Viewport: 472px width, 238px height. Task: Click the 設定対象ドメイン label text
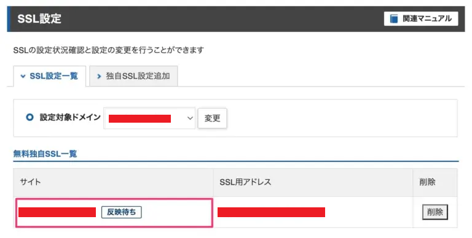coord(70,117)
